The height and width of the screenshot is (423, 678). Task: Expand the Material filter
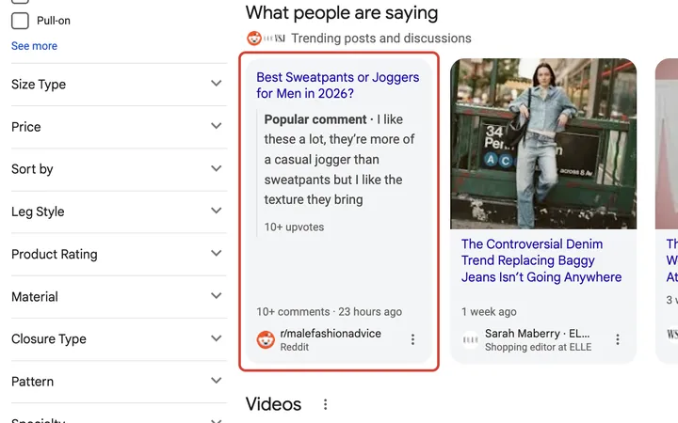119,296
